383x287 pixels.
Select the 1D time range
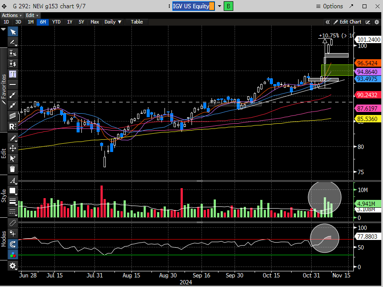point(6,22)
